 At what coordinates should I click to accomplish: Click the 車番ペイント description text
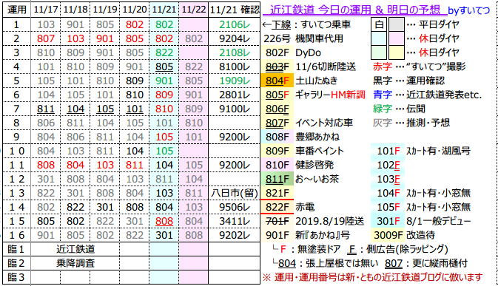click(x=320, y=151)
